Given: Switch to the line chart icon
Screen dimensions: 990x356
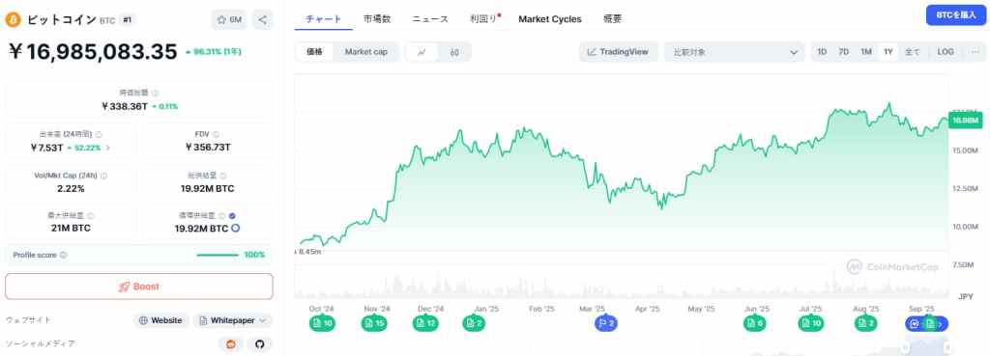Looking at the screenshot, I should coord(422,52).
